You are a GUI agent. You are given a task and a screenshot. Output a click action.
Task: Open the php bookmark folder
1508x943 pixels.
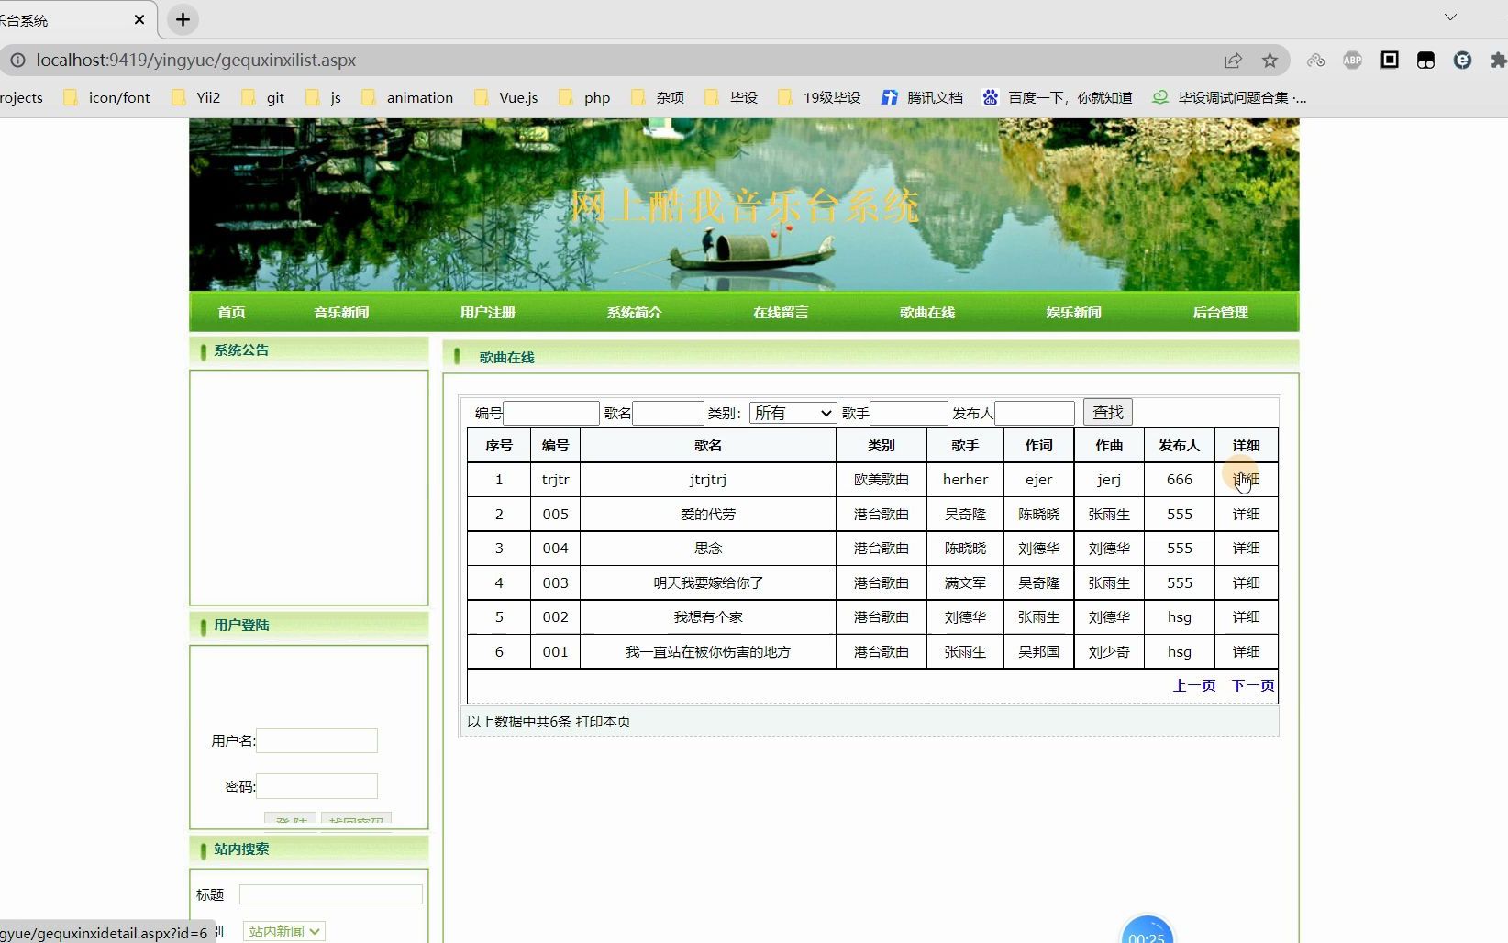[x=584, y=98]
